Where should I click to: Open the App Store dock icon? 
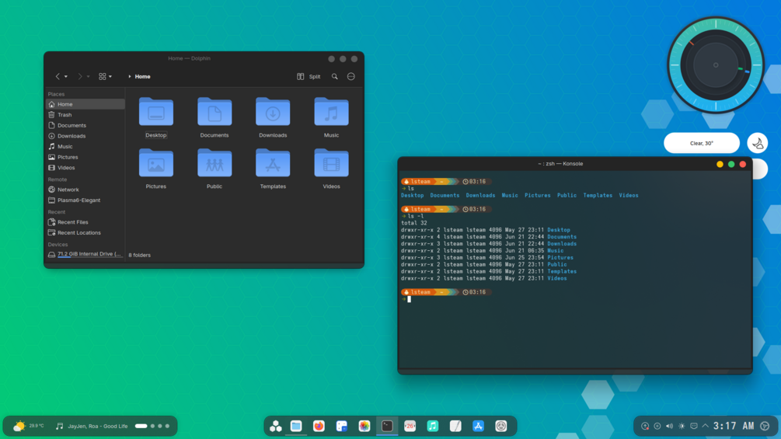478,426
